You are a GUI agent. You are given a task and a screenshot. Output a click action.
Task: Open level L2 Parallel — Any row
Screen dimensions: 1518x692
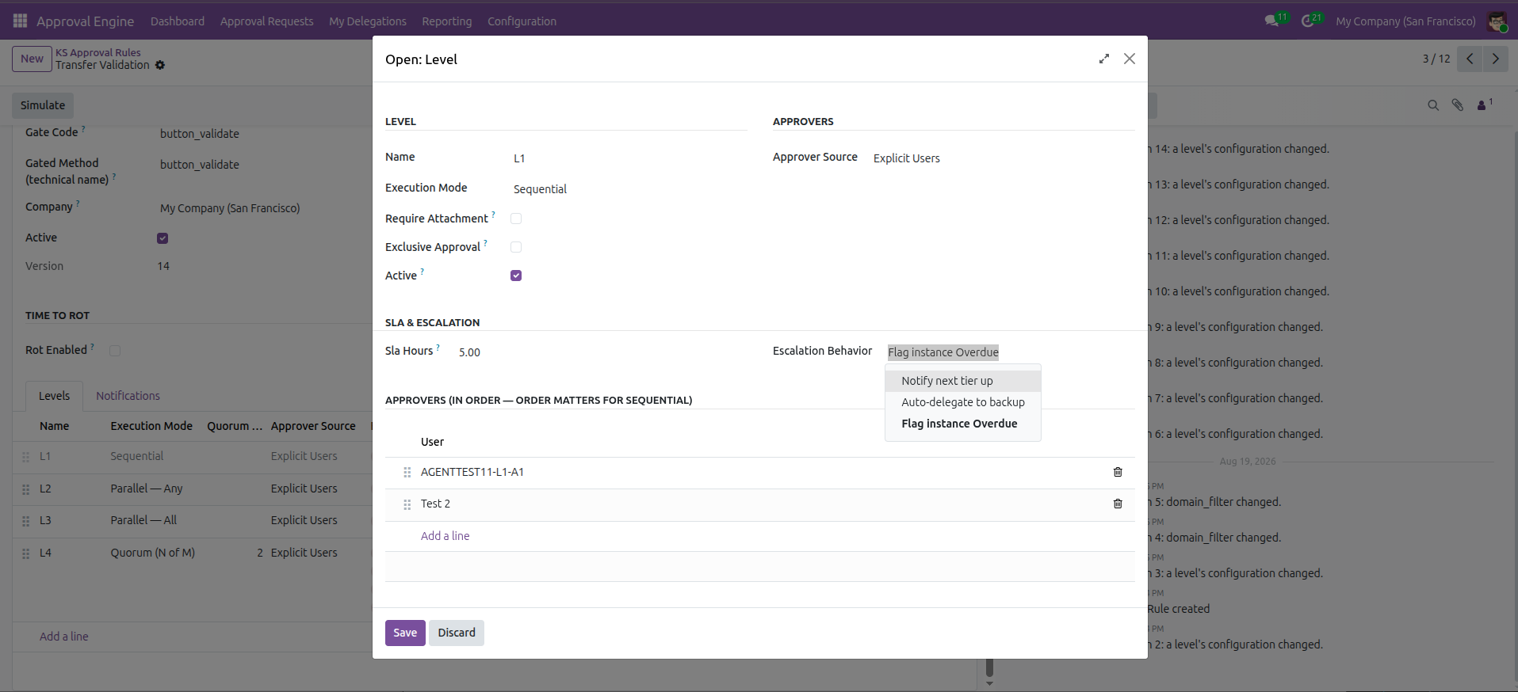(x=192, y=489)
